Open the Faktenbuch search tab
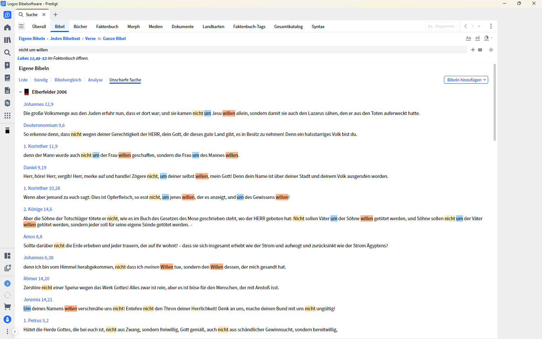The image size is (542, 339). (x=107, y=26)
